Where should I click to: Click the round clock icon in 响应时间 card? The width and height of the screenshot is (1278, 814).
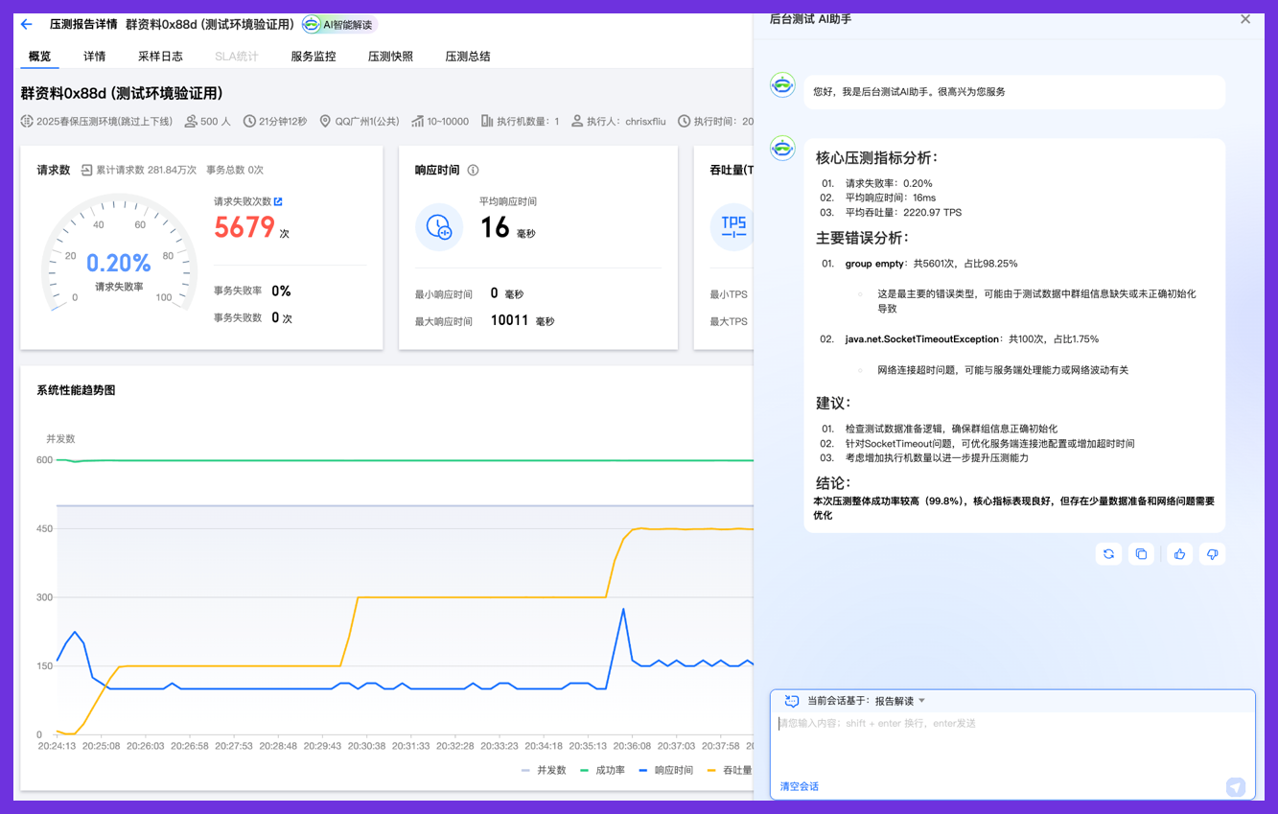[439, 227]
